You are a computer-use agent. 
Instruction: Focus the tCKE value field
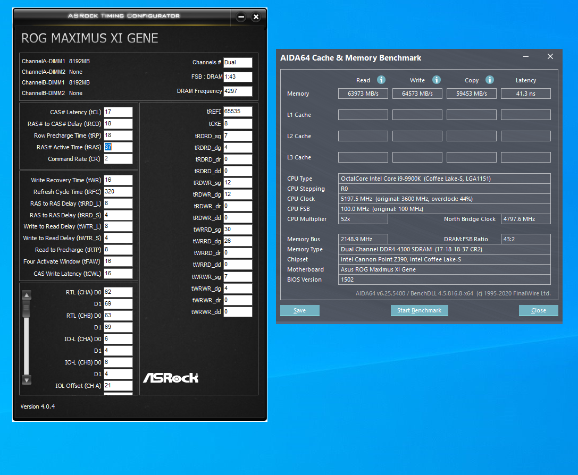point(238,124)
